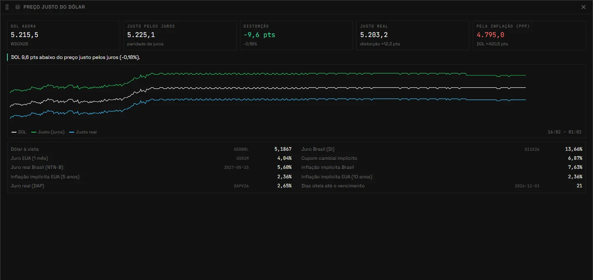This screenshot has width=593, height=280.
Task: Click the chart time range 16:02 - 01:02
Action: [565, 132]
